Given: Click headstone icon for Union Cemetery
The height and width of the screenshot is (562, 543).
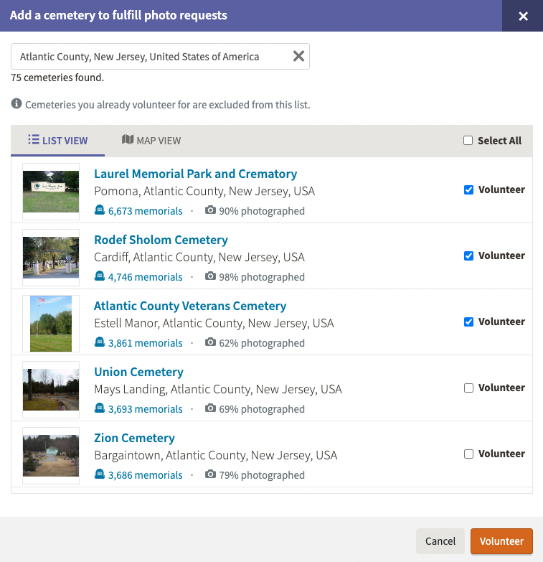Looking at the screenshot, I should coord(100,408).
